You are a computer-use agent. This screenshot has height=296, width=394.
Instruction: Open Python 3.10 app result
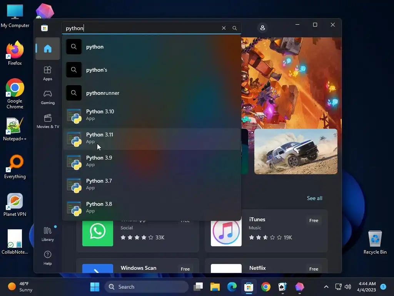point(152,116)
